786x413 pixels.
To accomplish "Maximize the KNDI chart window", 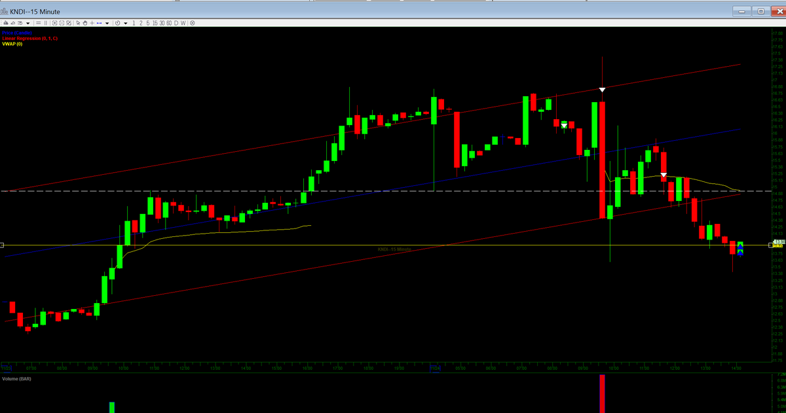I will pyautogui.click(x=760, y=10).
